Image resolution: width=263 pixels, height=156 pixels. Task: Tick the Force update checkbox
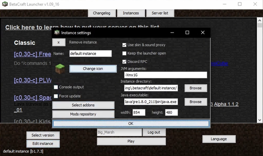tap(56, 96)
